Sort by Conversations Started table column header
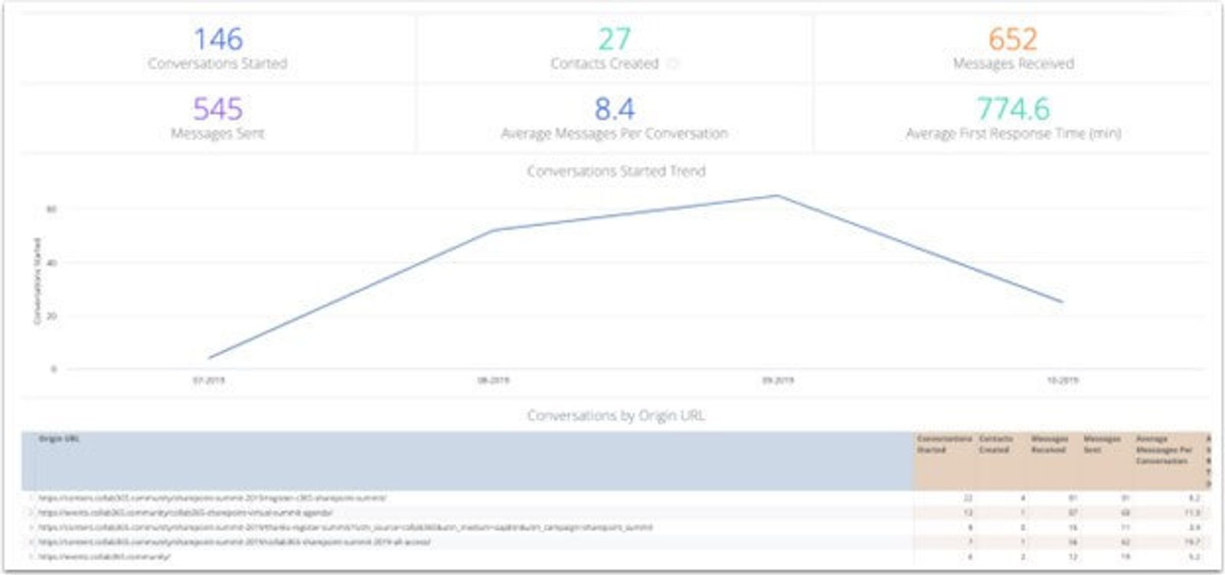The width and height of the screenshot is (1225, 575). pos(944,444)
